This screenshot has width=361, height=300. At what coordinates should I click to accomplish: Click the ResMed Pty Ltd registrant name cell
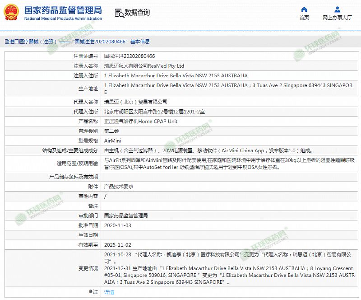tap(144, 66)
